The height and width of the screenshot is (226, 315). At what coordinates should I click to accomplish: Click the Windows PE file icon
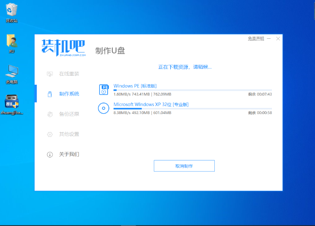(104, 89)
